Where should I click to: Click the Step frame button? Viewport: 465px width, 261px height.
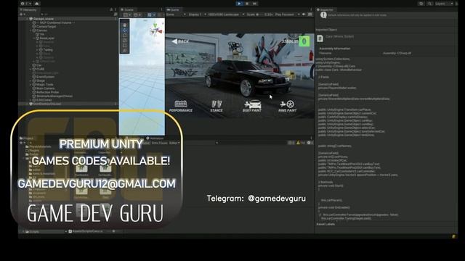point(255,4)
